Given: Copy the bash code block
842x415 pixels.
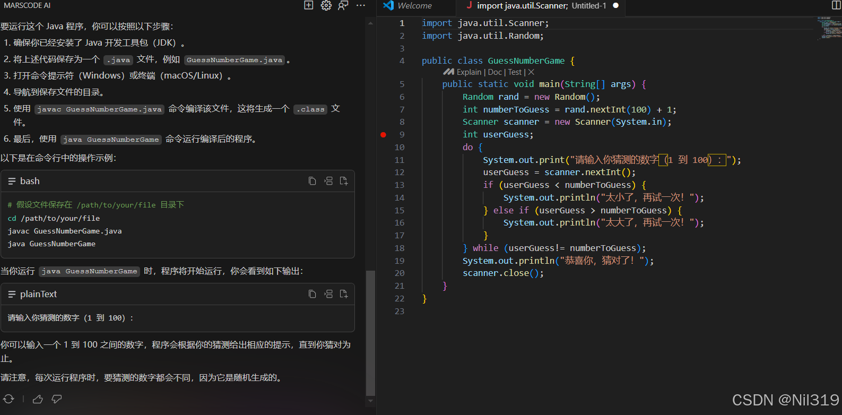Looking at the screenshot, I should pyautogui.click(x=313, y=181).
